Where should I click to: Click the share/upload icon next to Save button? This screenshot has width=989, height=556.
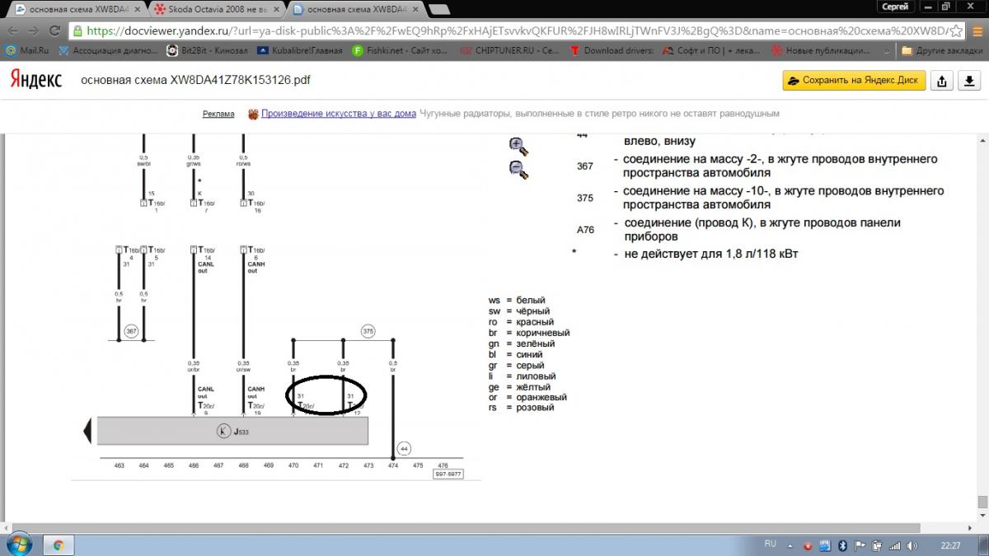[943, 81]
